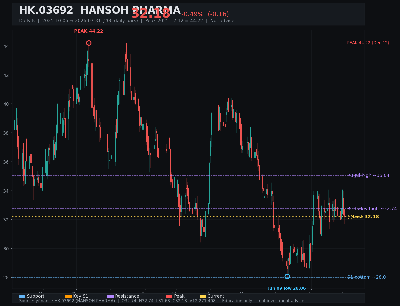Screen dimensions: 400x306
Task: Click the 'Daily K' subtitle line
Action: (127, 21)
